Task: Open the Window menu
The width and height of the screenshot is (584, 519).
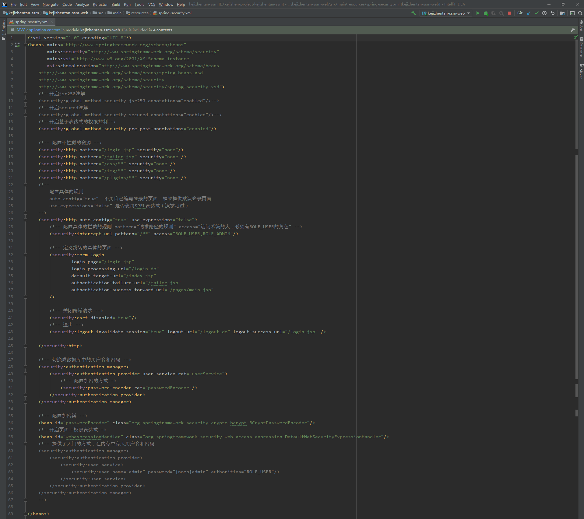Action: coord(166,4)
